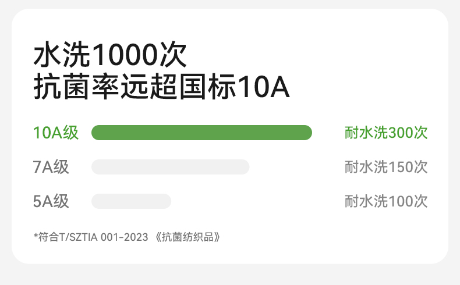Viewport: 460px width, 285px height.
Task: Click the "耐水洗100次" text
Action: point(386,201)
